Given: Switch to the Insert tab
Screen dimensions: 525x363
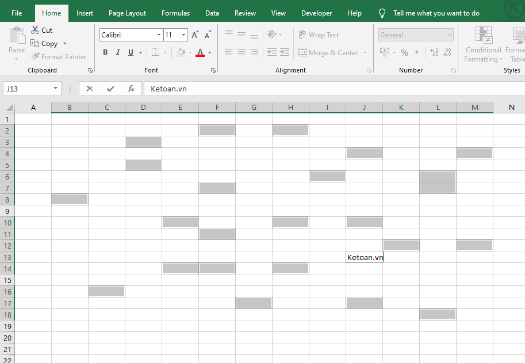Looking at the screenshot, I should pos(85,13).
